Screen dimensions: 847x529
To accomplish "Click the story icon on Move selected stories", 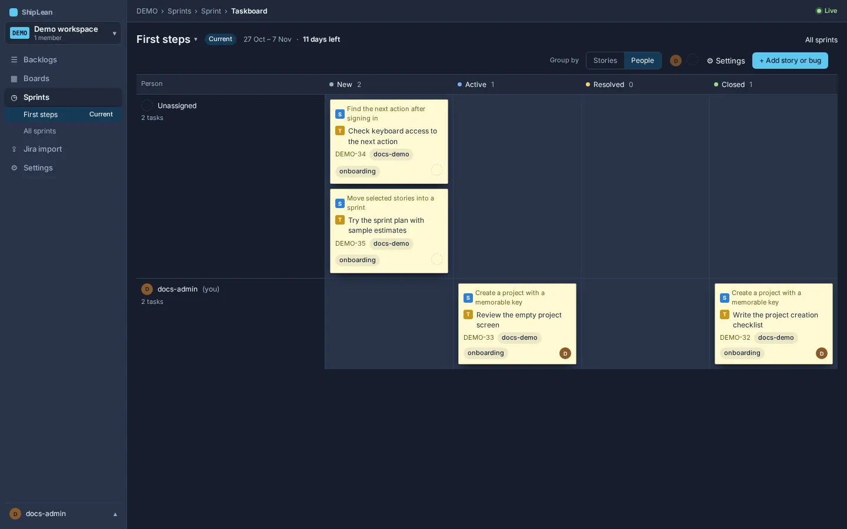I will (340, 203).
